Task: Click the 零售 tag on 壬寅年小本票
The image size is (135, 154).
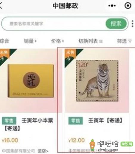Action: pyautogui.click(x=9, y=121)
